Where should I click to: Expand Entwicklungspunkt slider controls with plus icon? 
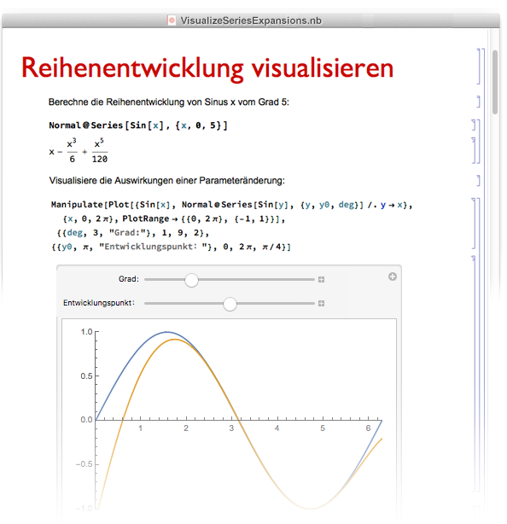[x=321, y=304]
